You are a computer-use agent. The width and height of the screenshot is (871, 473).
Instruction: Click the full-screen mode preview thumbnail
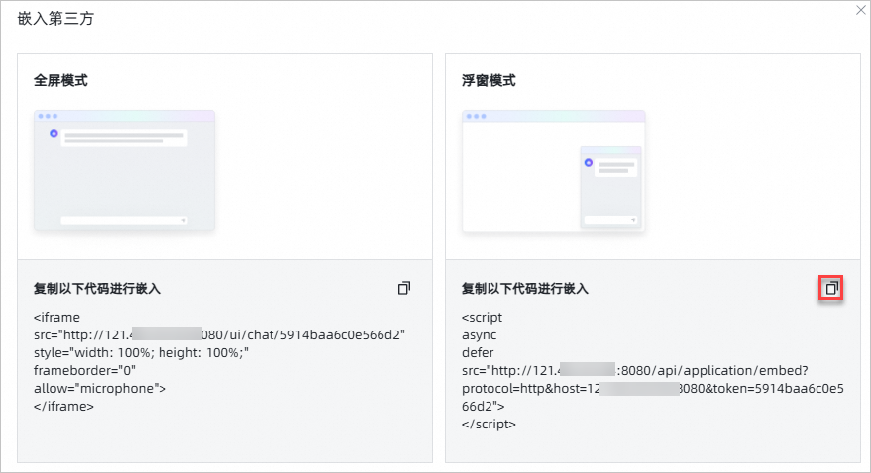(x=125, y=170)
